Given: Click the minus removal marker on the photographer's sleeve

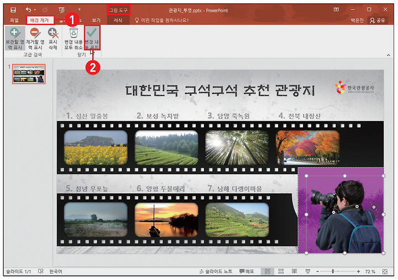Looking at the screenshot, I should [x=333, y=212].
